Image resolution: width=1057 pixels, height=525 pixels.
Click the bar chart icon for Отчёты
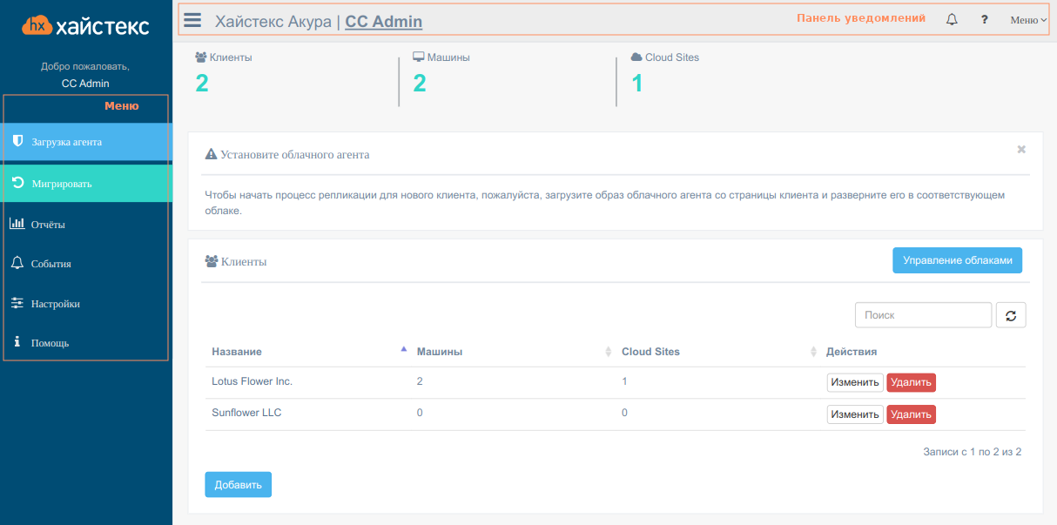coord(17,224)
